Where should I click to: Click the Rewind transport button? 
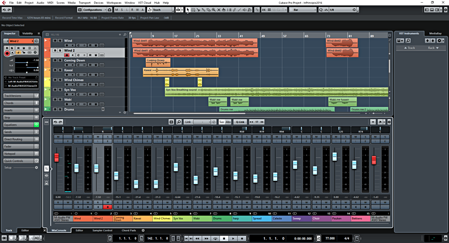(x=198, y=238)
